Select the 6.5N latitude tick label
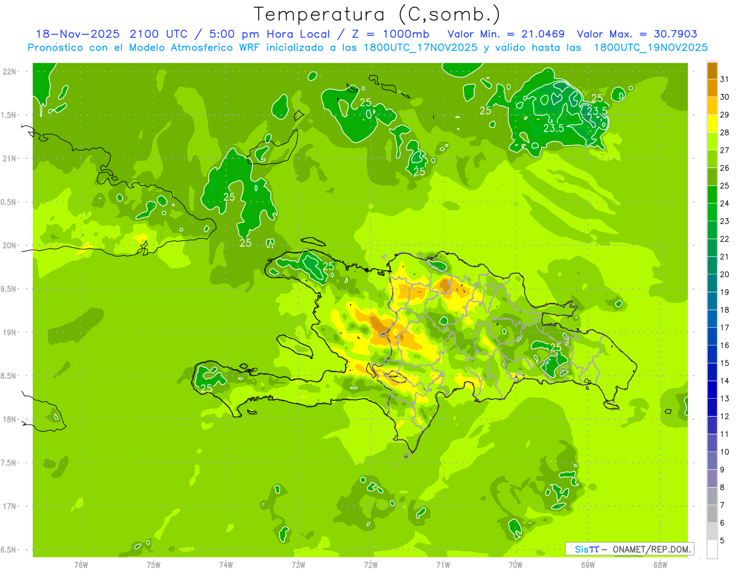Viewport: 741px width, 573px height. click(9, 550)
